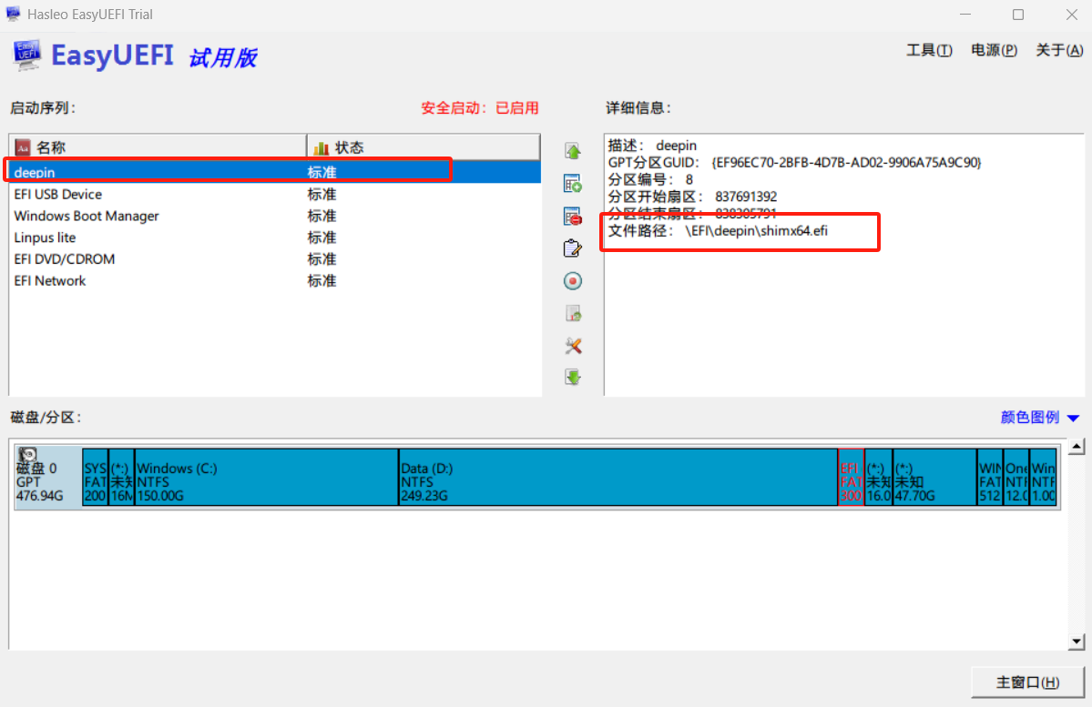
Task: Select the Linpus lite boot entry
Action: 275,237
